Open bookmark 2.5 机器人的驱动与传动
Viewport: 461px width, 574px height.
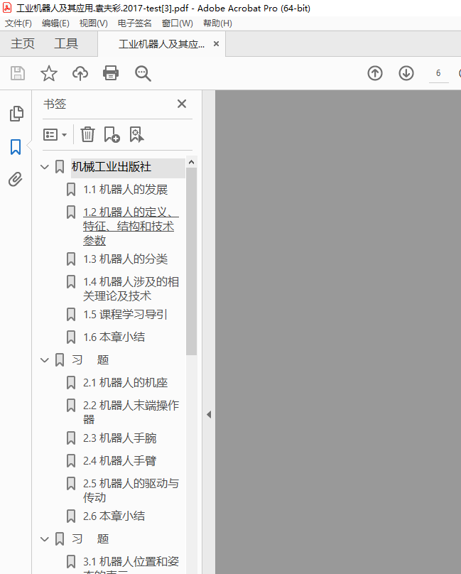pyautogui.click(x=131, y=491)
